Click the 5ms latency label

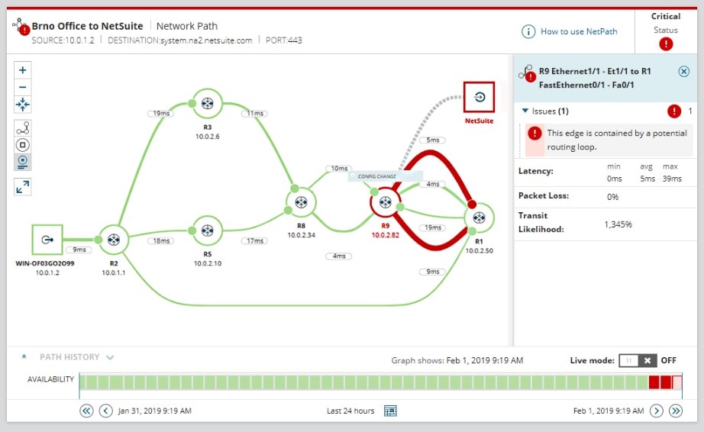(x=432, y=140)
